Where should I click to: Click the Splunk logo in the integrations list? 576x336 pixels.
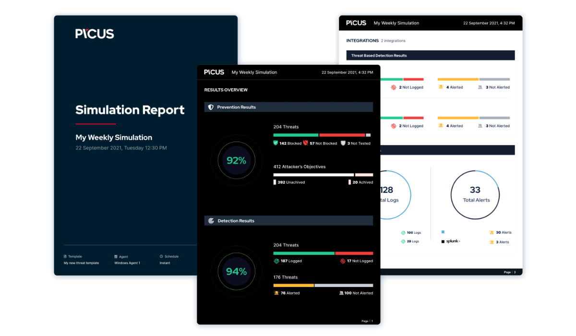pos(451,241)
